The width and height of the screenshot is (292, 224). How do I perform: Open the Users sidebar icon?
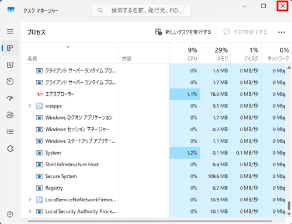(10, 115)
